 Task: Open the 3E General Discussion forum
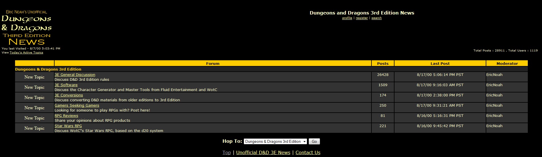(x=75, y=75)
